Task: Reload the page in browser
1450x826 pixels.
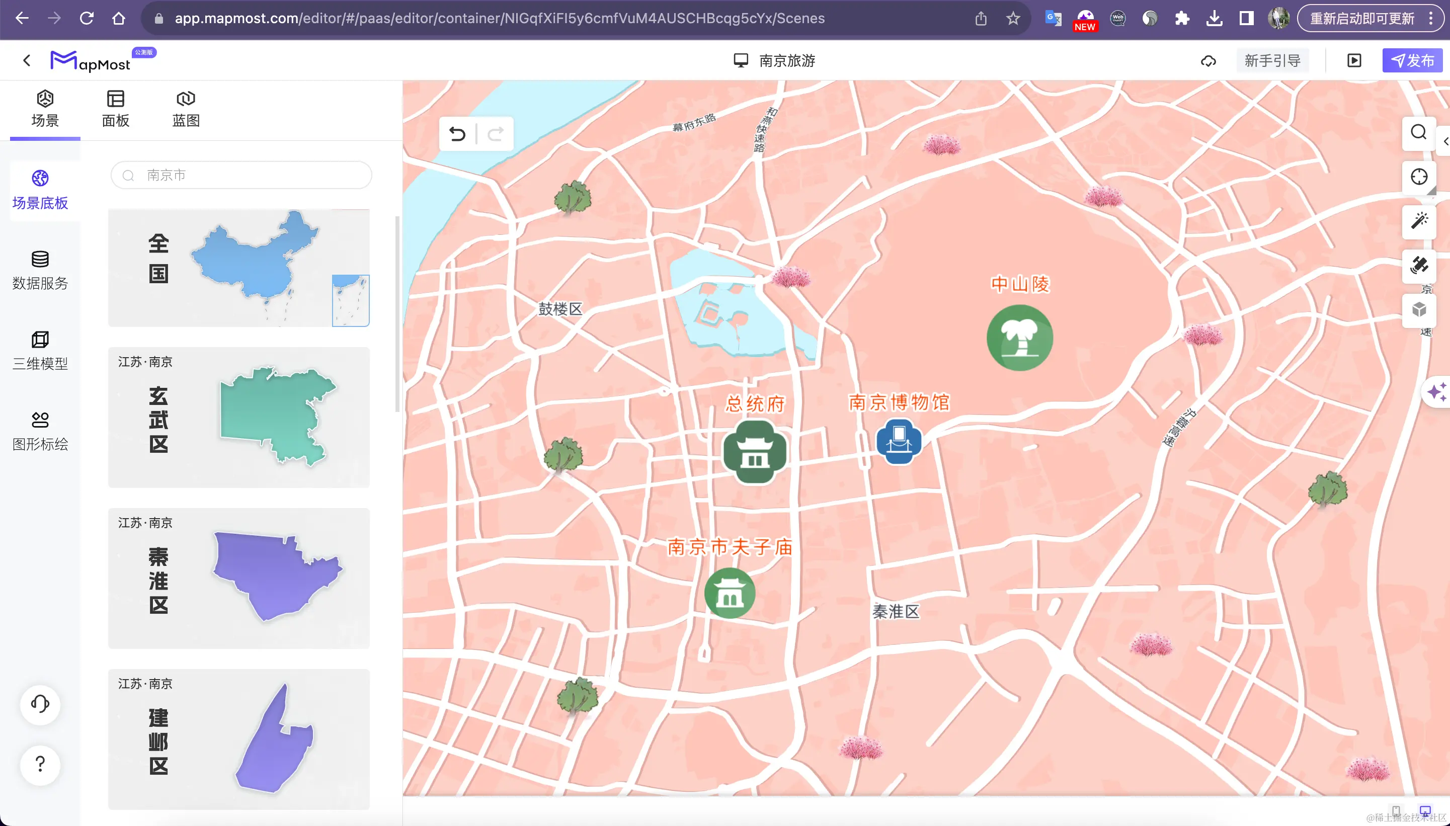Action: tap(86, 18)
